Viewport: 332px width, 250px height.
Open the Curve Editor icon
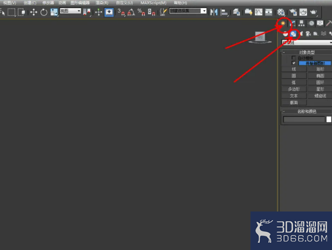(259, 12)
